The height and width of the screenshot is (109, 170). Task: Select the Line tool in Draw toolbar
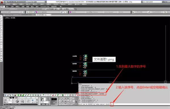pos(1,16)
